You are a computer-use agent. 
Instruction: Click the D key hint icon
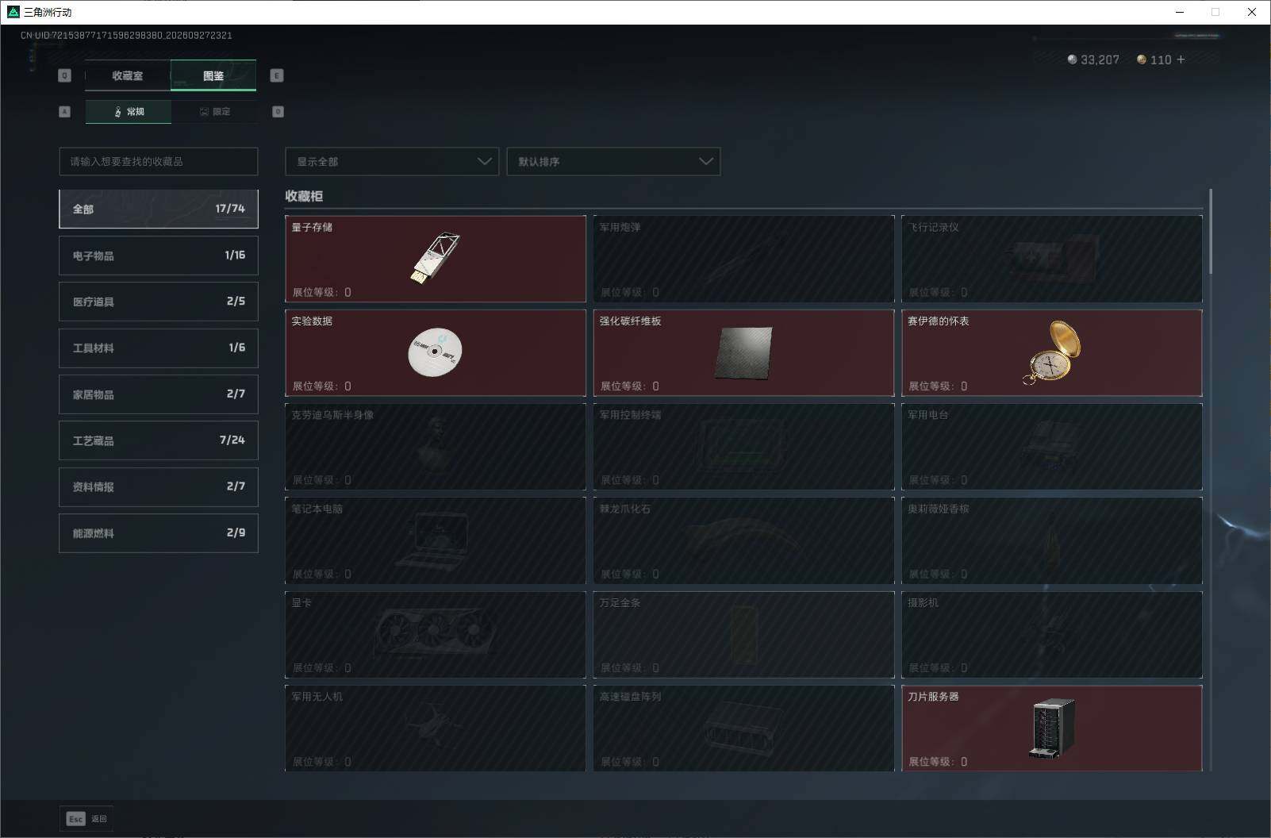(278, 112)
